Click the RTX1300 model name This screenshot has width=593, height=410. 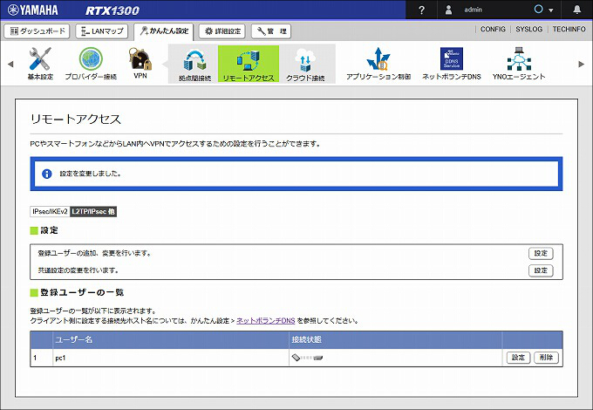pyautogui.click(x=112, y=10)
